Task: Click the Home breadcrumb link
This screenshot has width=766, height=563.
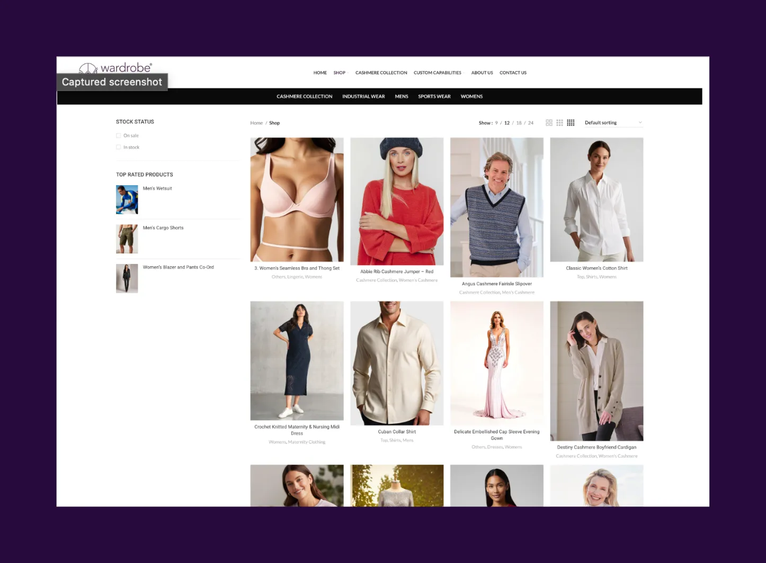Action: 256,123
